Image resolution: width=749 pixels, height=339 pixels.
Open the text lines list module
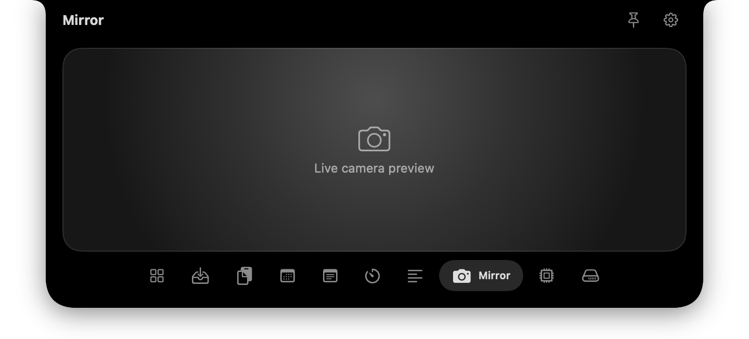[x=415, y=276]
